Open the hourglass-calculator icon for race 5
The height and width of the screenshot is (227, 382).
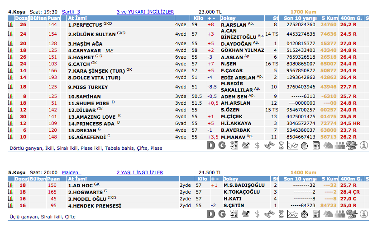pos(234,214)
